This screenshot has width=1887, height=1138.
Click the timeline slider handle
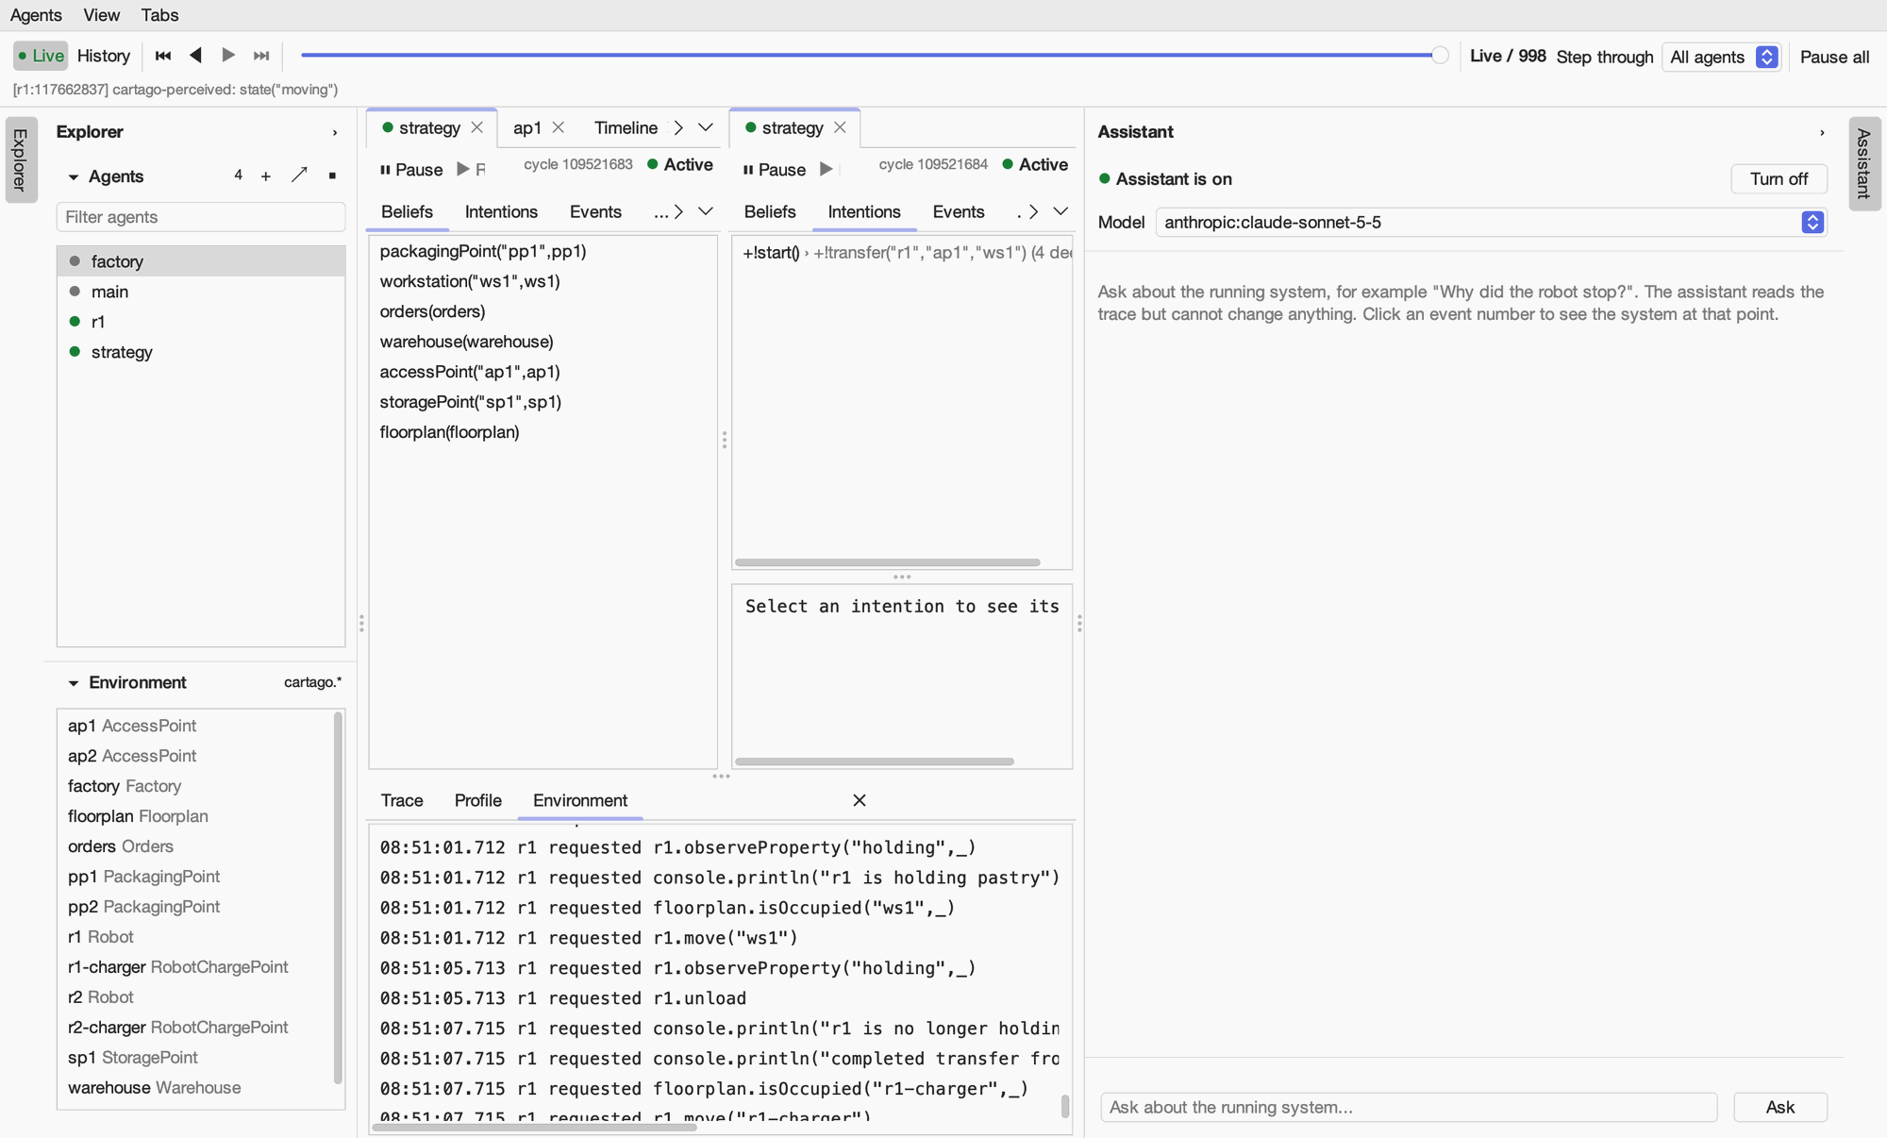1440,56
